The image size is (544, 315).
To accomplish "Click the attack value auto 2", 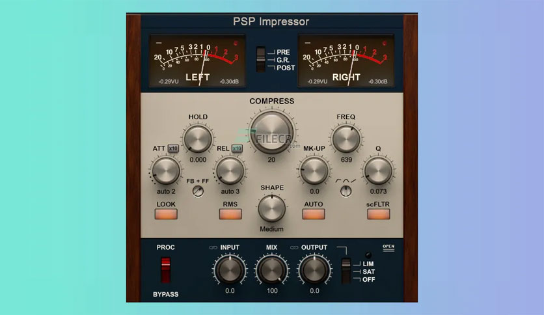I will pyautogui.click(x=166, y=191).
